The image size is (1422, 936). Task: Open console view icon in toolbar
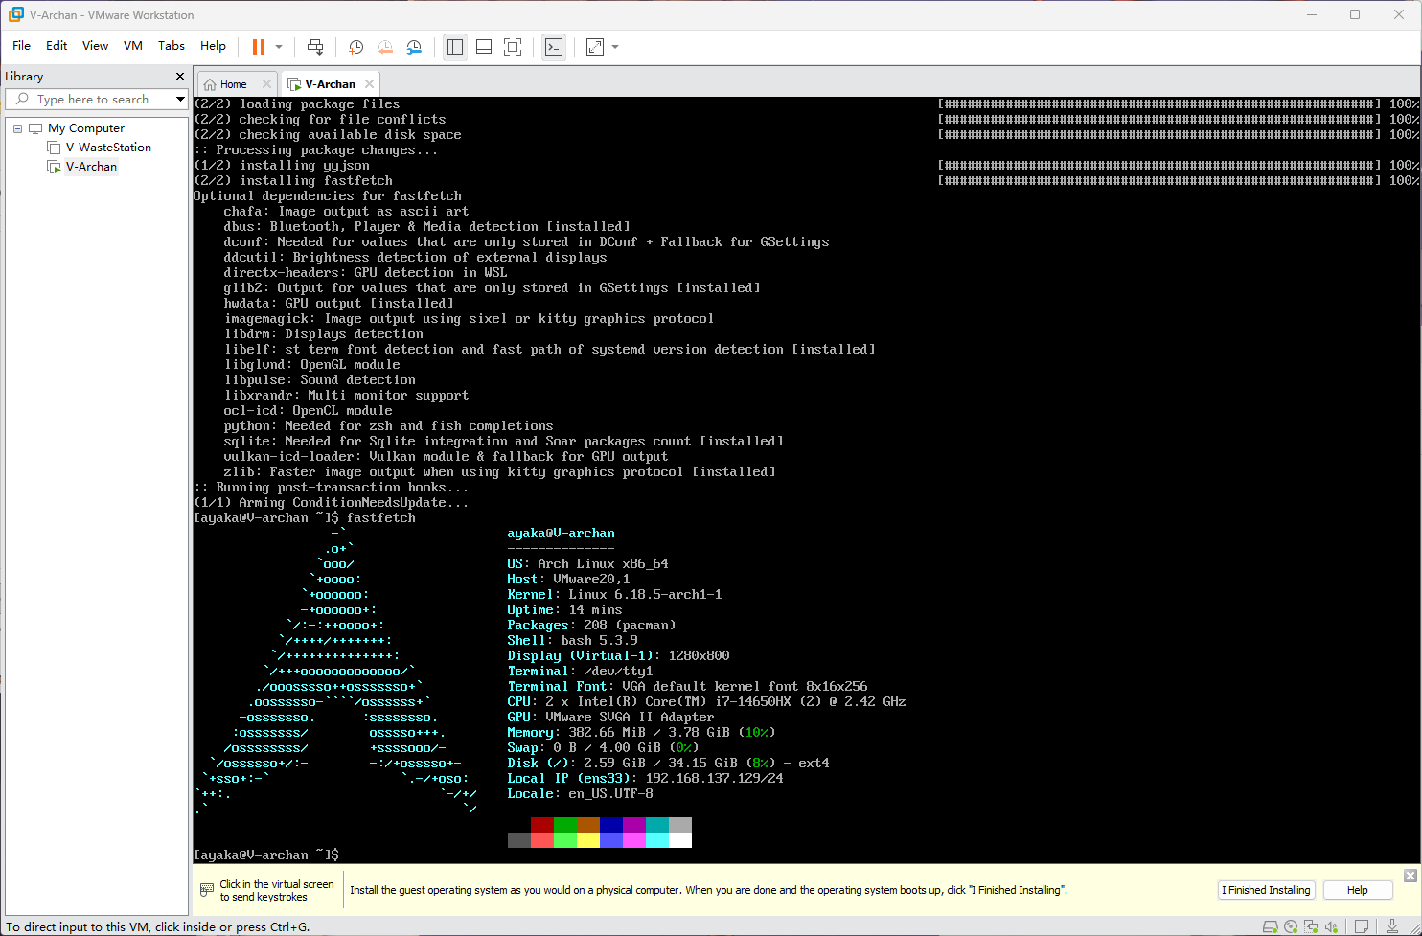pyautogui.click(x=554, y=47)
